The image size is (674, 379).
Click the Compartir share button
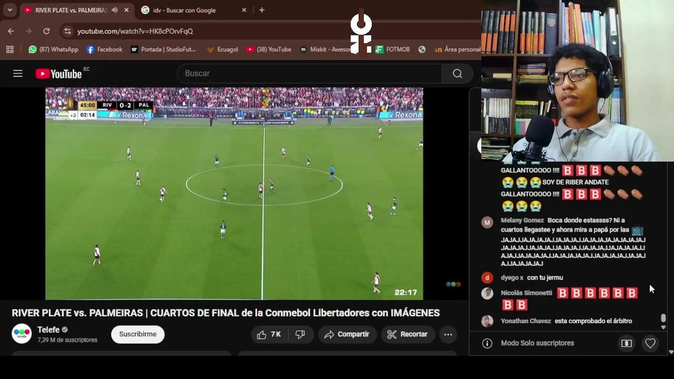point(347,334)
